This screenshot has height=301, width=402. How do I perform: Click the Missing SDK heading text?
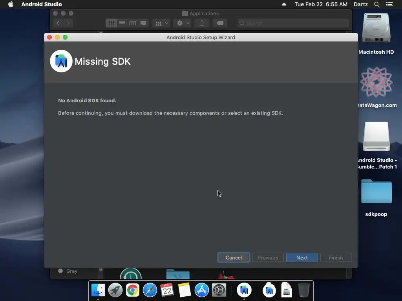(x=102, y=62)
